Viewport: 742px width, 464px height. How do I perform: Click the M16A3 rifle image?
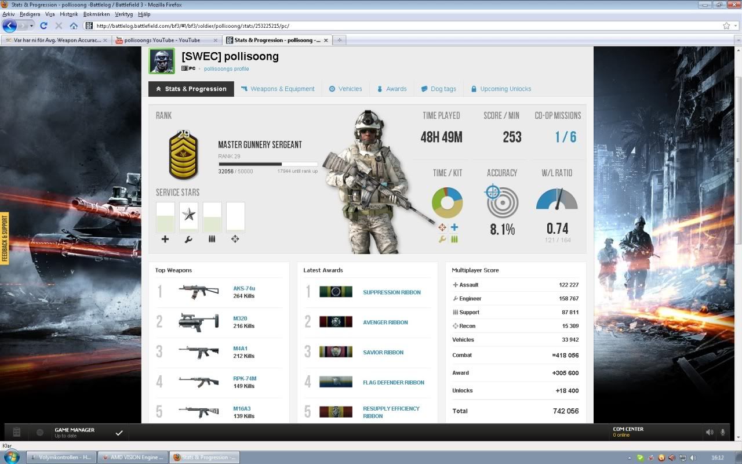[199, 412]
